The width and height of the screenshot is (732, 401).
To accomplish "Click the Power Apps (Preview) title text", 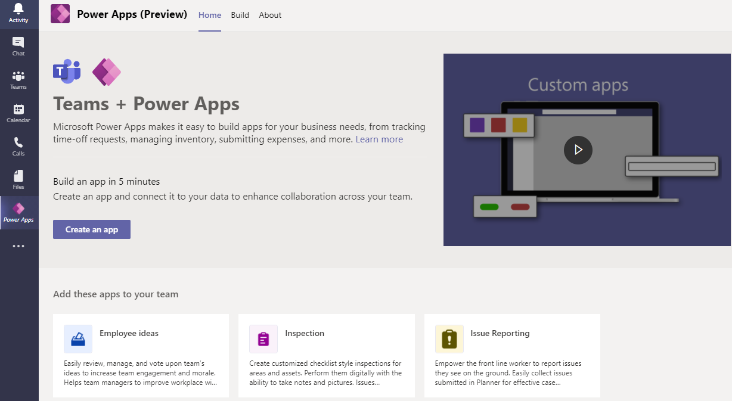I will click(x=132, y=14).
